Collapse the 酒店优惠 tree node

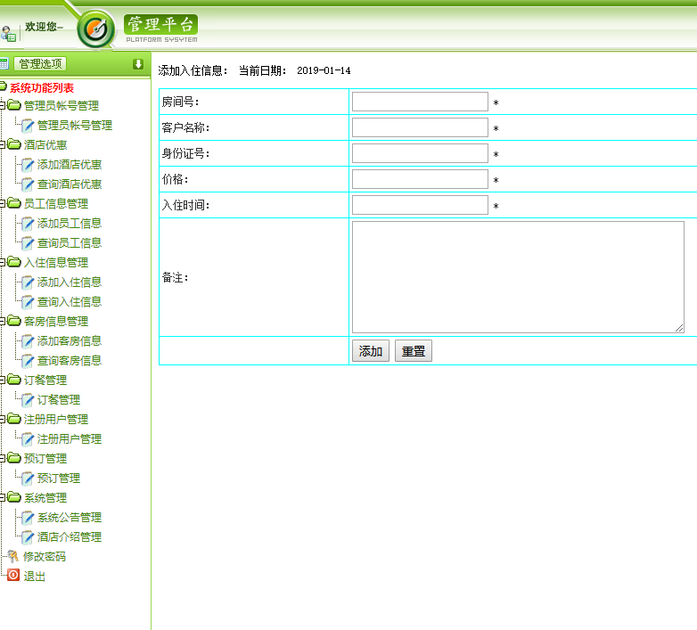point(2,145)
